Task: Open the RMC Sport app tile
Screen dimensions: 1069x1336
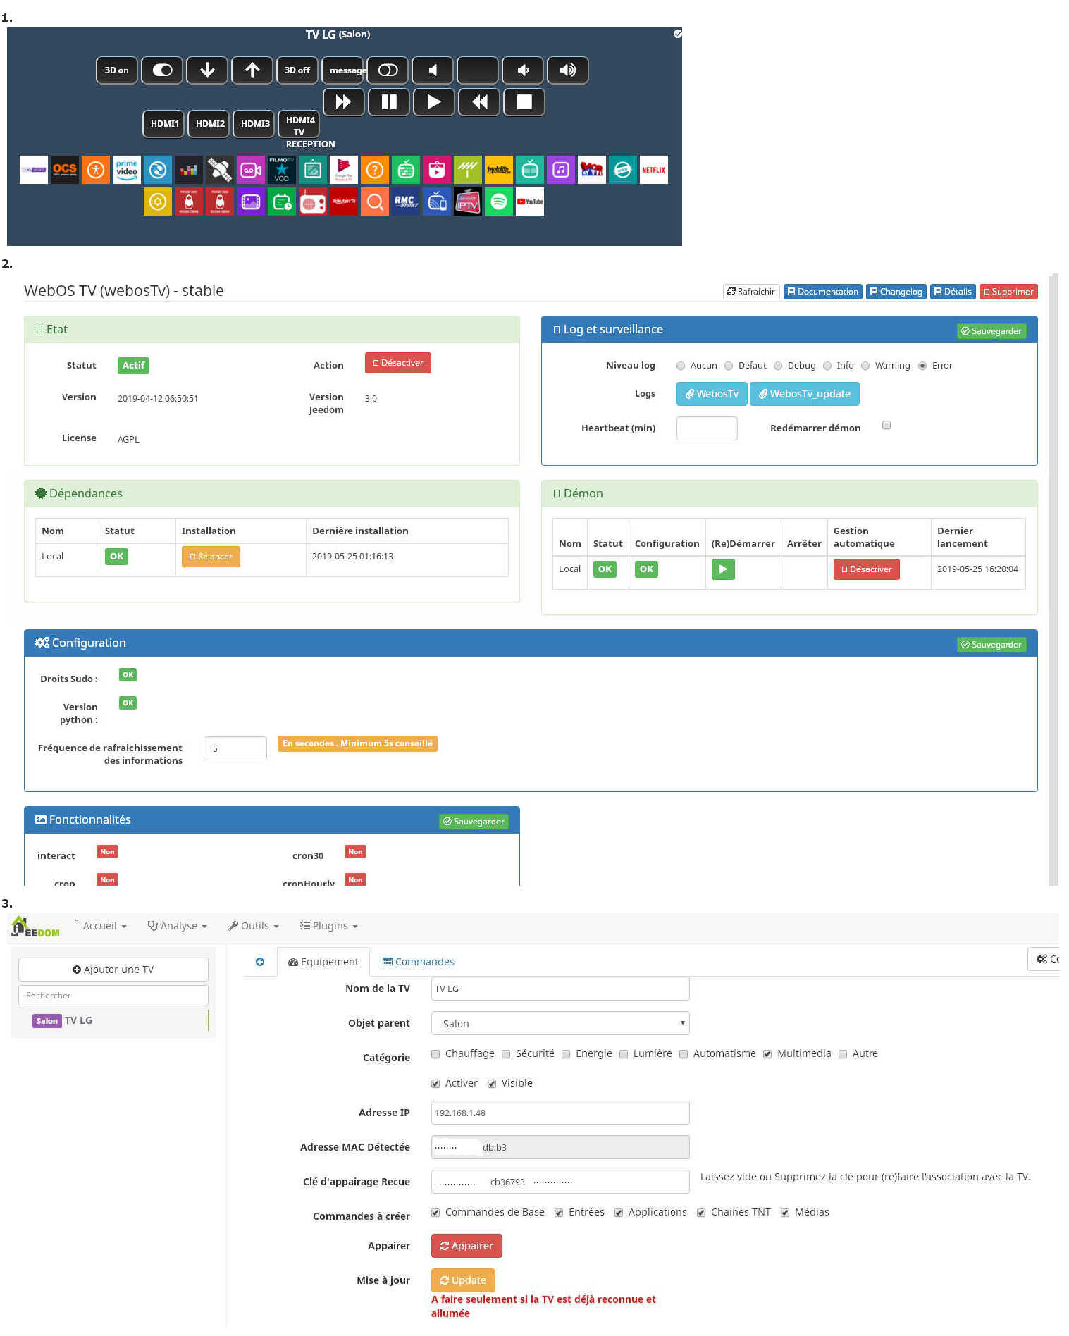Action: [x=406, y=202]
